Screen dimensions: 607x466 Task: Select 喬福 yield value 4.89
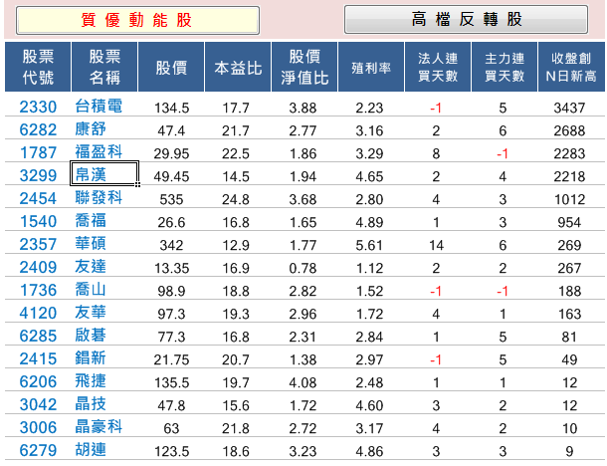[369, 222]
